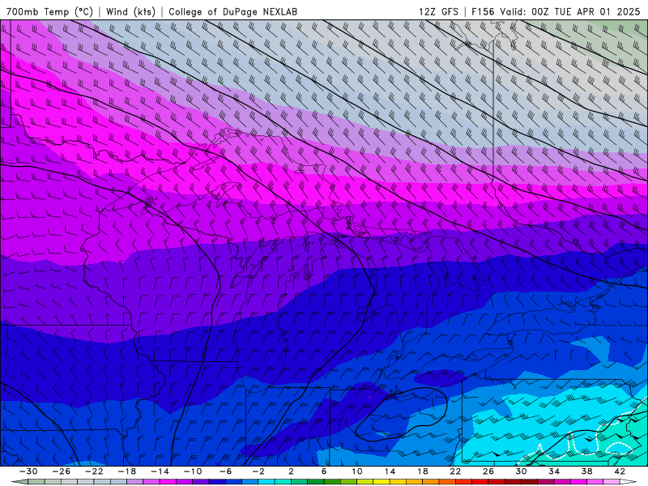This screenshot has width=648, height=486.
Task: Click the 22 colorbar label
Action: 455,471
